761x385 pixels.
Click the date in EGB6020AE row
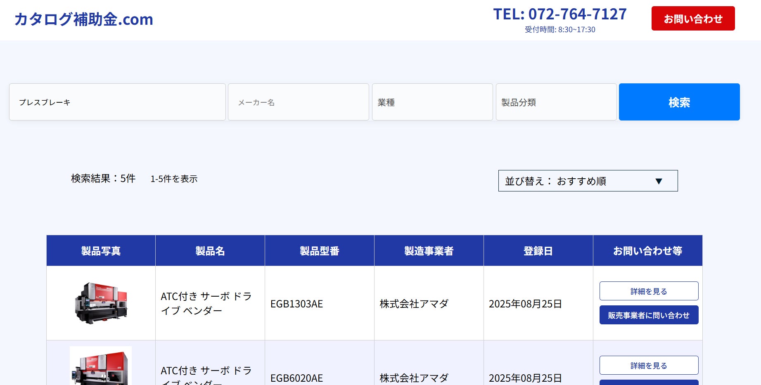tap(525, 378)
